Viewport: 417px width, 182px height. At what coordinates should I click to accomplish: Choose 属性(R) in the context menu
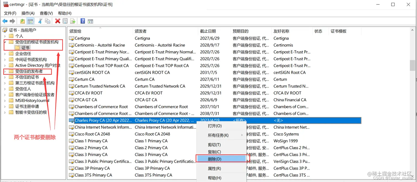tap(221, 169)
